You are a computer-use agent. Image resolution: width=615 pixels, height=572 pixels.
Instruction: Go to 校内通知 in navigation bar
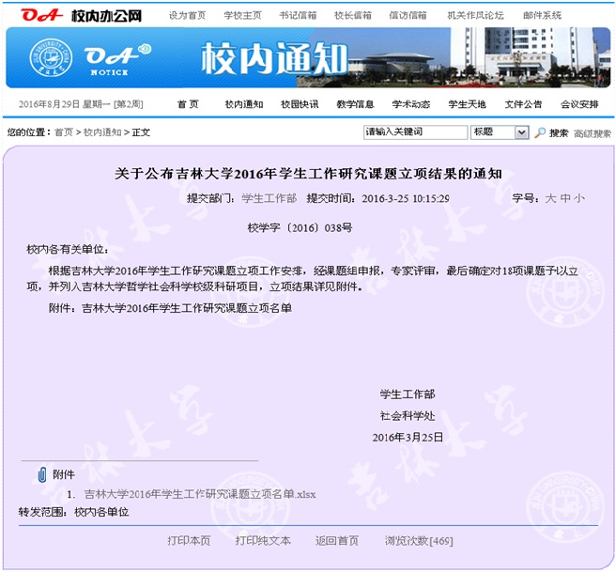[243, 104]
